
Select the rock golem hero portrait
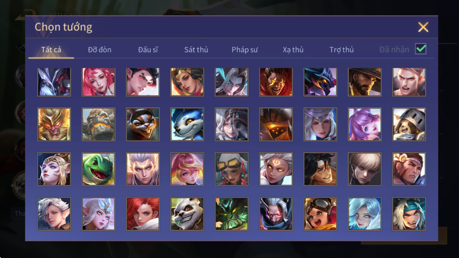98,124
